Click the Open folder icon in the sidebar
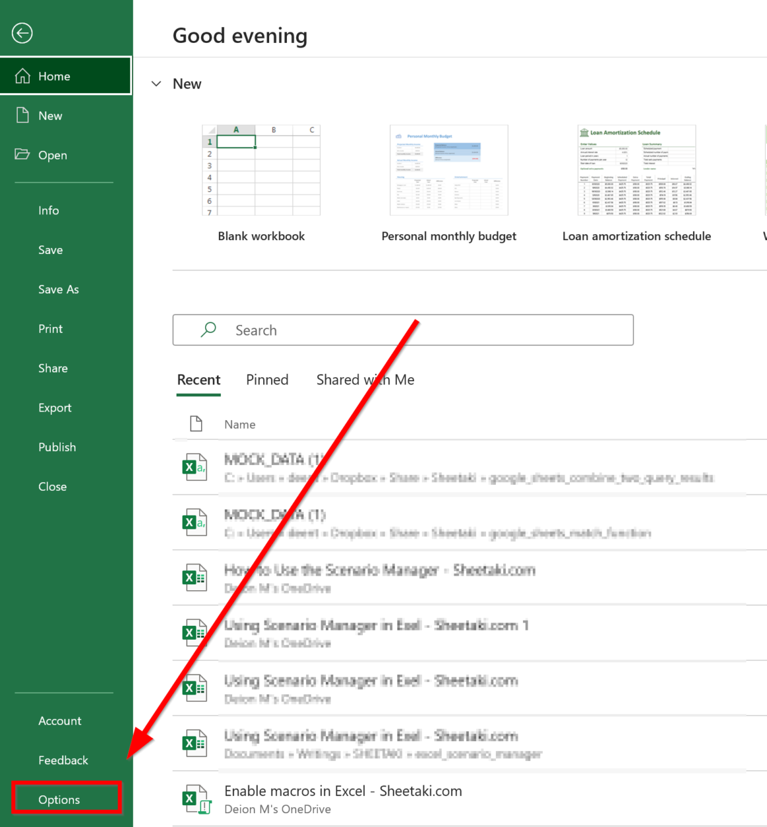The height and width of the screenshot is (827, 767). click(x=23, y=155)
